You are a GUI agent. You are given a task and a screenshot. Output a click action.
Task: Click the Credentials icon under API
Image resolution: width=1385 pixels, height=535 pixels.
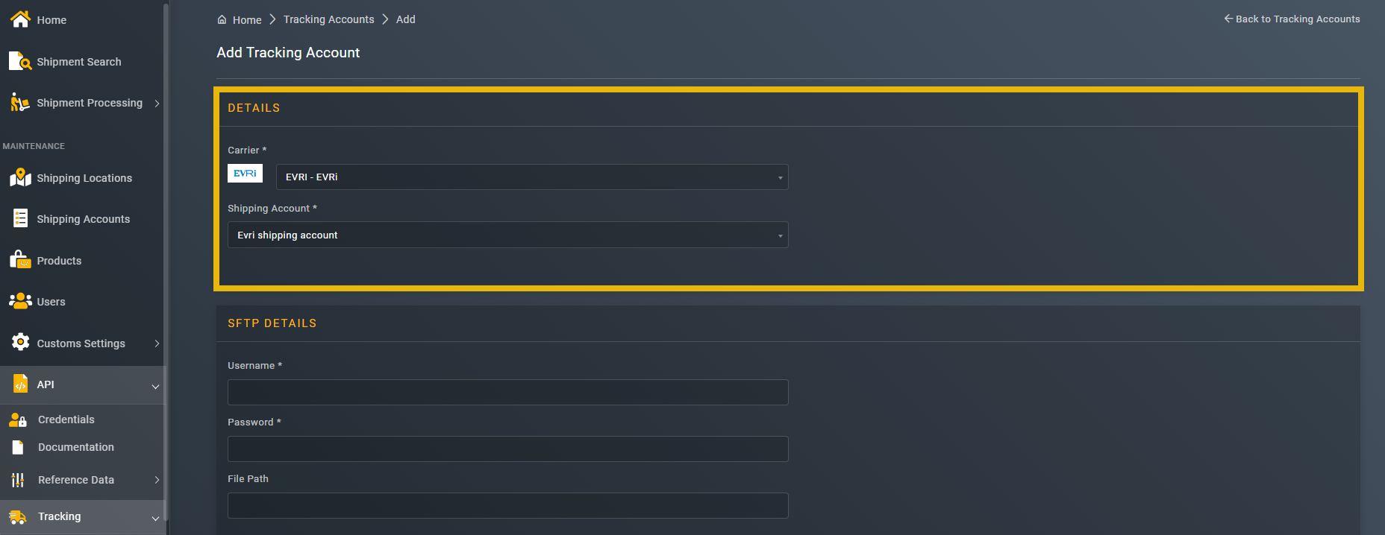coord(19,419)
